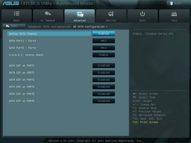Toggle SATA ESP on PORT2 Disabled value

tap(104, 72)
